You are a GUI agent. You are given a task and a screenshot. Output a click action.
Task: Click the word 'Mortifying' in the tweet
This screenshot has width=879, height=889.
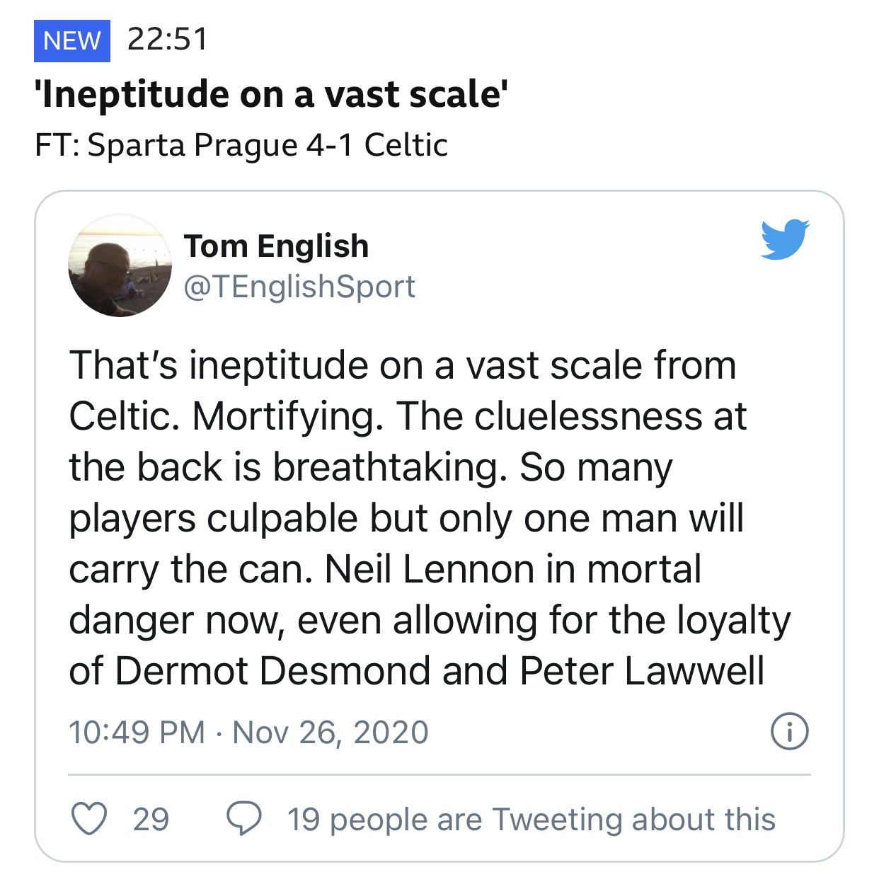(287, 416)
